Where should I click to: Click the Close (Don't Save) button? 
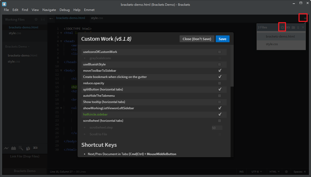point(197,39)
